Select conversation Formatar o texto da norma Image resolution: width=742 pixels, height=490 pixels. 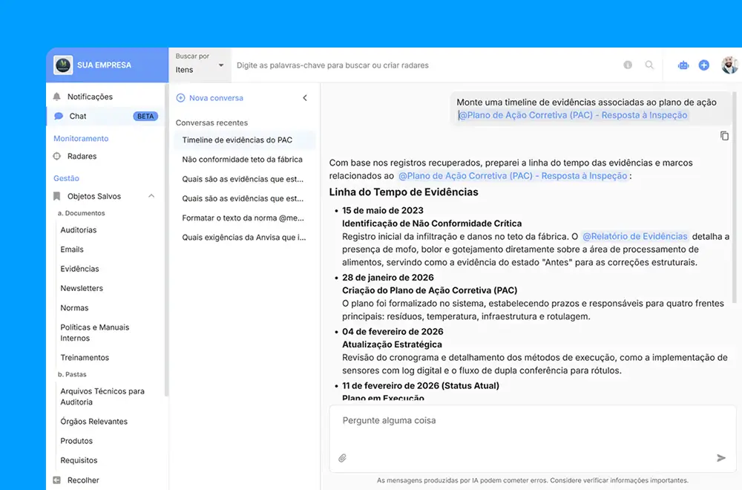(x=244, y=218)
